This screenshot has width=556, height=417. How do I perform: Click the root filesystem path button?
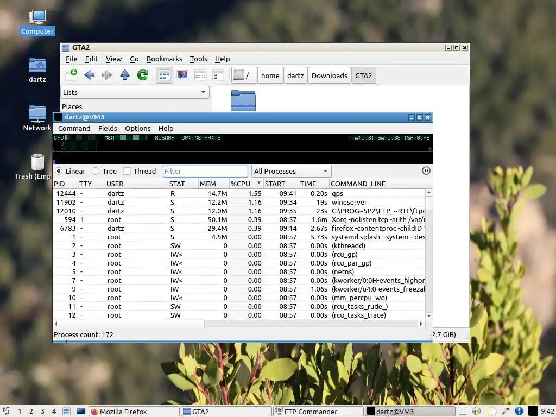click(x=244, y=75)
